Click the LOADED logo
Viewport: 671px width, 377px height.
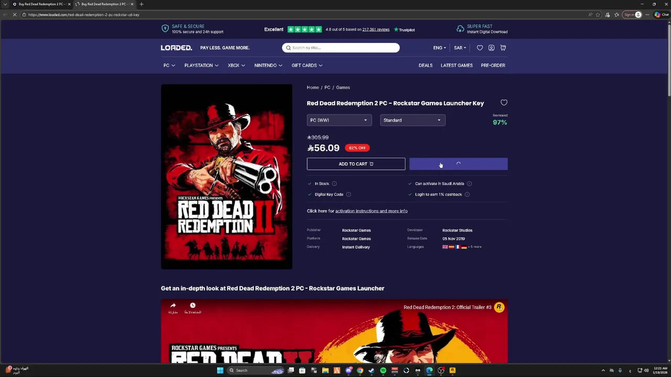[x=176, y=48]
